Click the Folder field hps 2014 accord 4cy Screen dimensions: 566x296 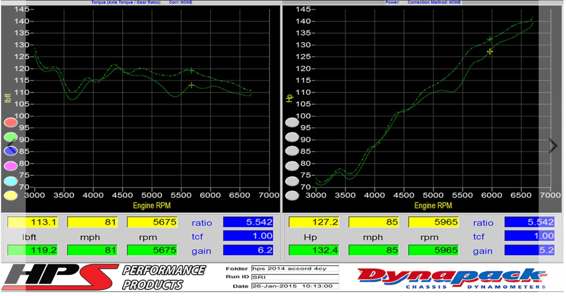tap(295, 268)
